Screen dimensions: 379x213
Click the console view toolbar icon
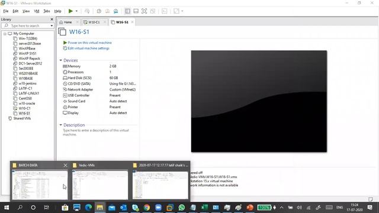pyautogui.click(x=165, y=11)
